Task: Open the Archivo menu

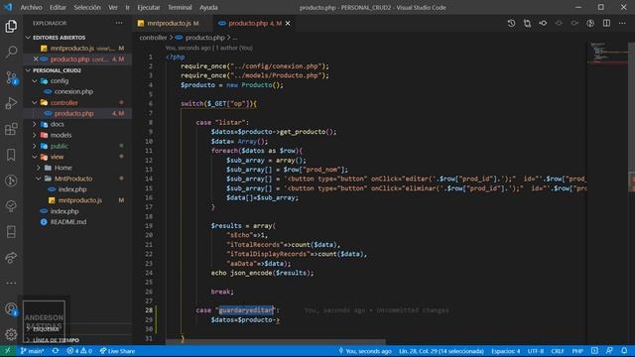Action: click(x=31, y=7)
